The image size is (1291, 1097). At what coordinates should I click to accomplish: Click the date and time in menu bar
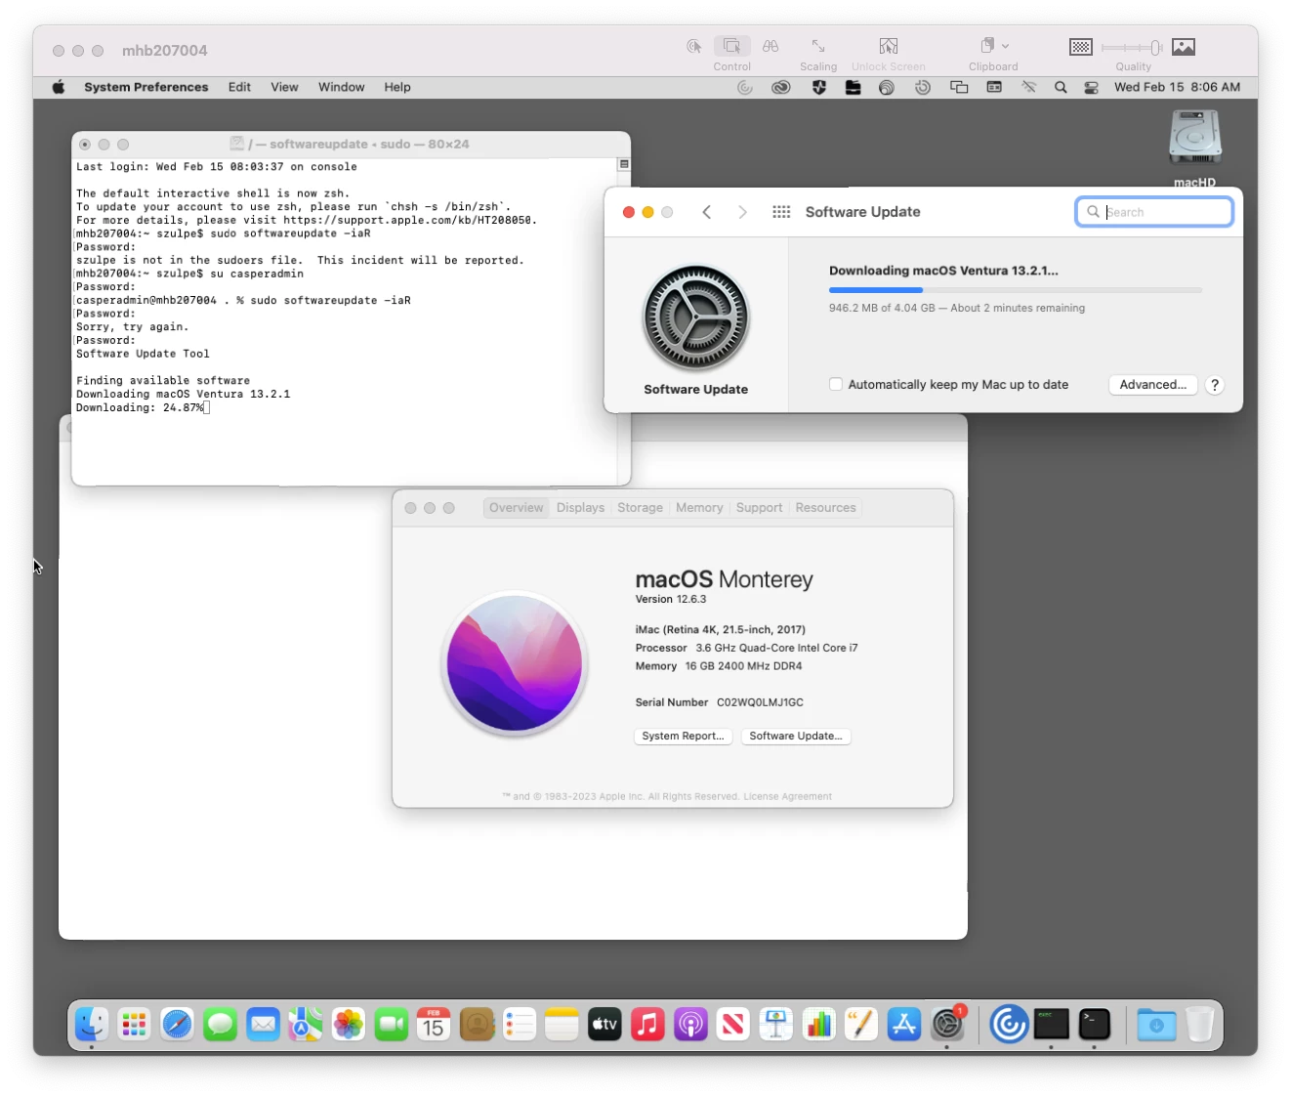tap(1177, 87)
